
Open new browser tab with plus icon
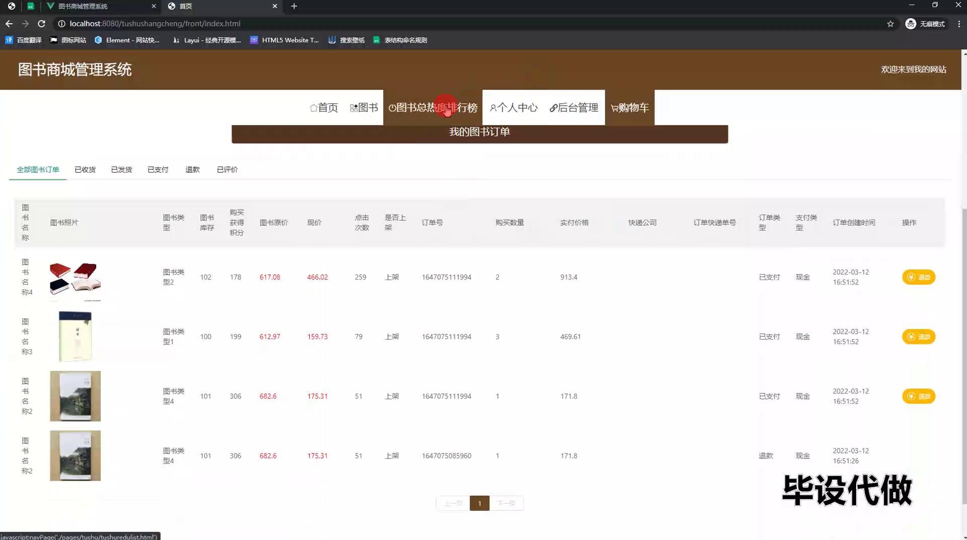click(294, 6)
